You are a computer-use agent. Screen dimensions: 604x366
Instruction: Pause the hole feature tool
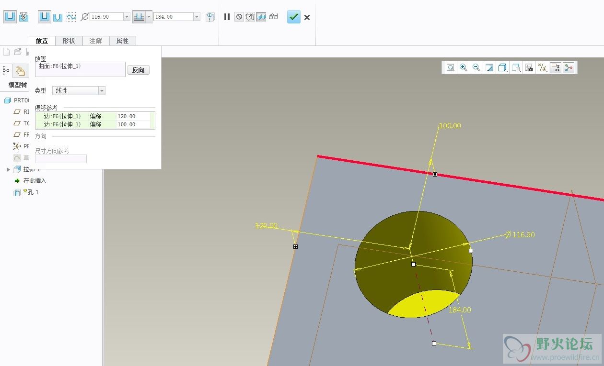pyautogui.click(x=227, y=17)
